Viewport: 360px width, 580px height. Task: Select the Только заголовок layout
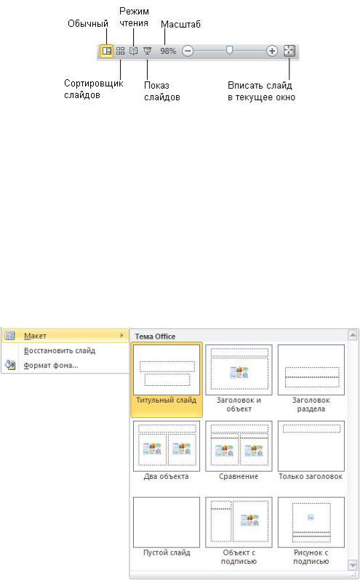coord(311,451)
